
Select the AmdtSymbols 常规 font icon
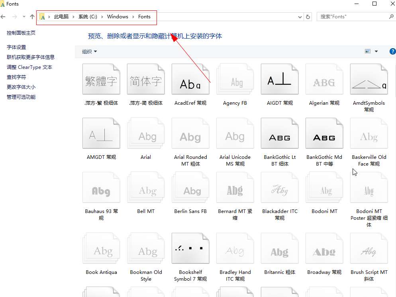click(x=369, y=79)
